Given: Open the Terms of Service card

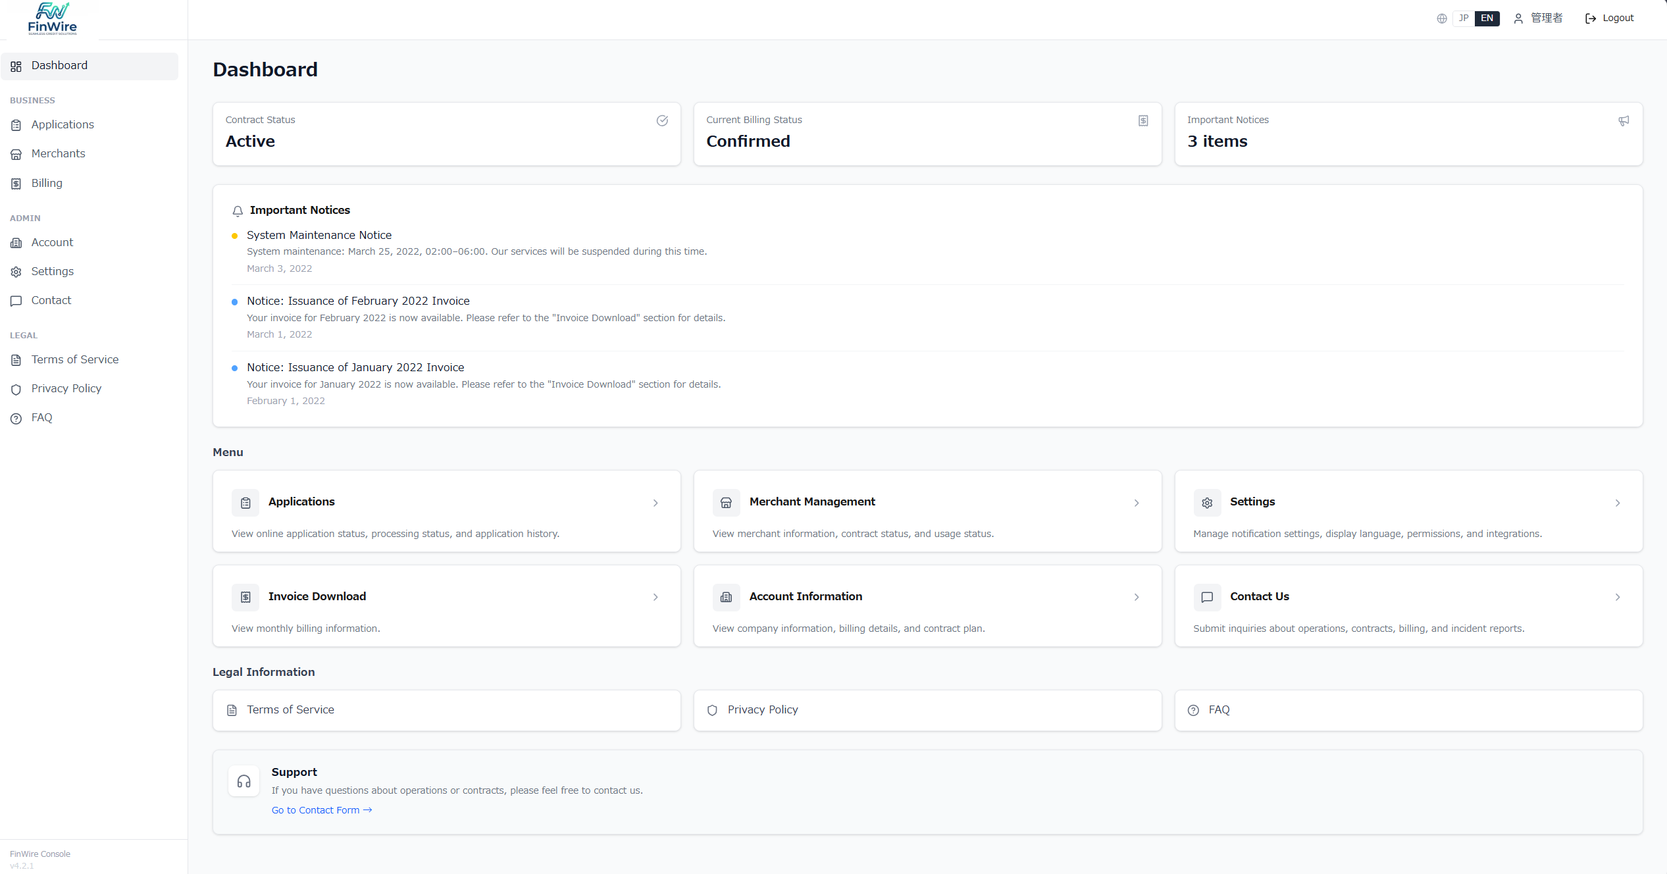Looking at the screenshot, I should pyautogui.click(x=446, y=710).
